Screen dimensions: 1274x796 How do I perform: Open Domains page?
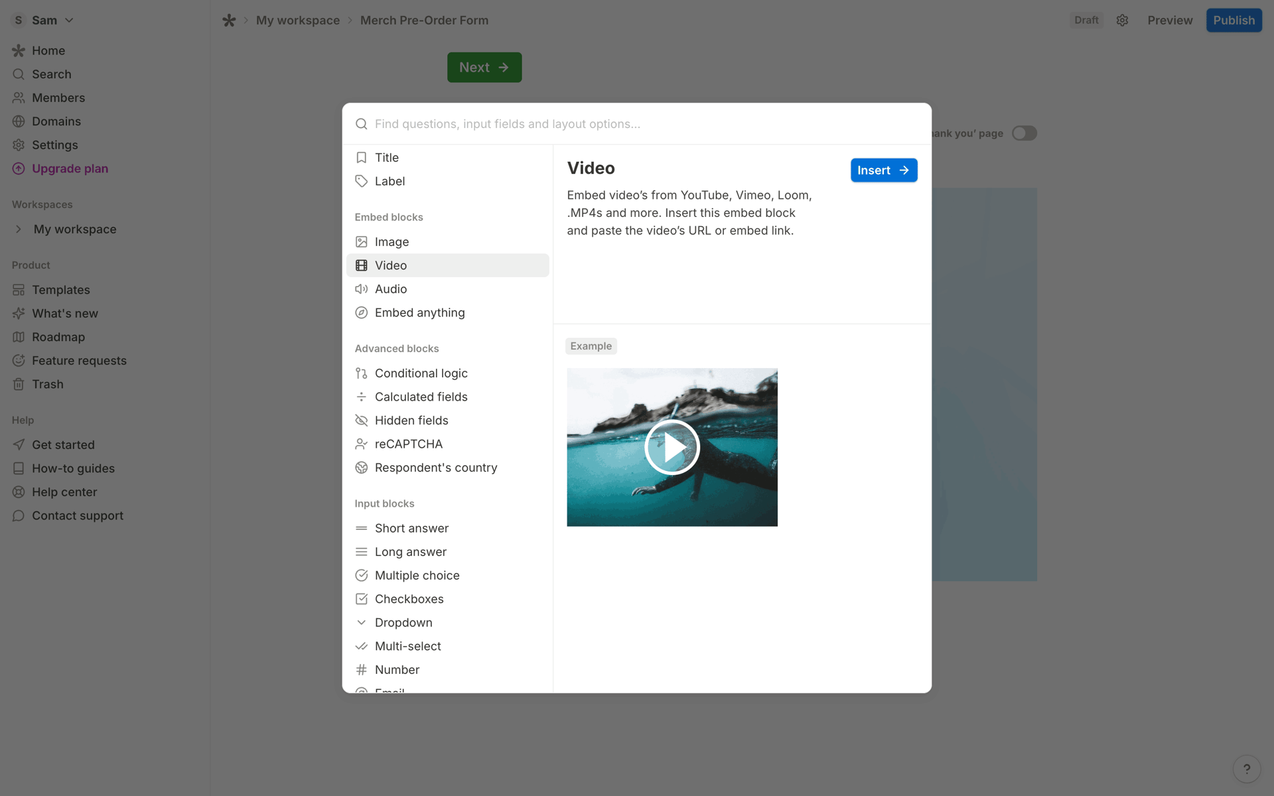click(x=56, y=121)
